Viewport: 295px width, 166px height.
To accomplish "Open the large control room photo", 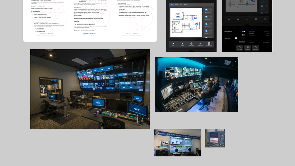I will [90, 89].
